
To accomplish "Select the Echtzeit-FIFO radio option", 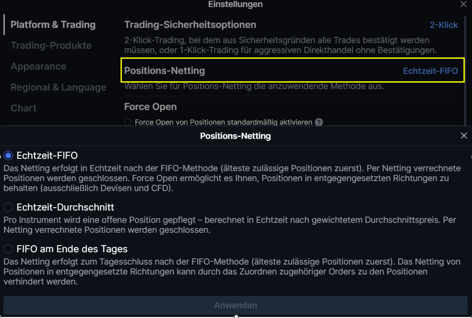I will 8,155.
